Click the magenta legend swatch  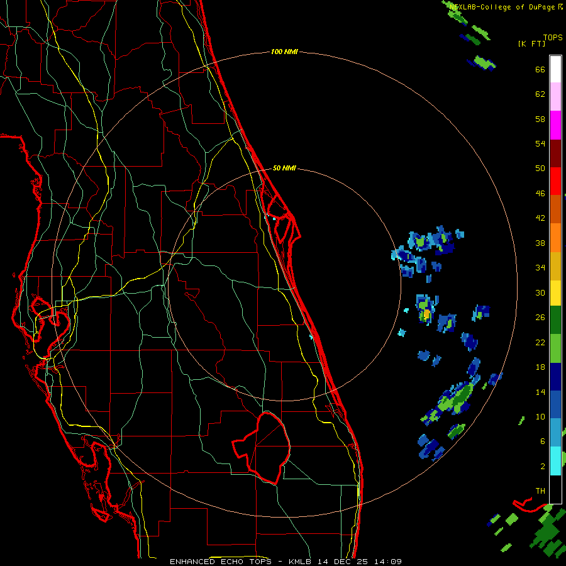tap(555, 125)
